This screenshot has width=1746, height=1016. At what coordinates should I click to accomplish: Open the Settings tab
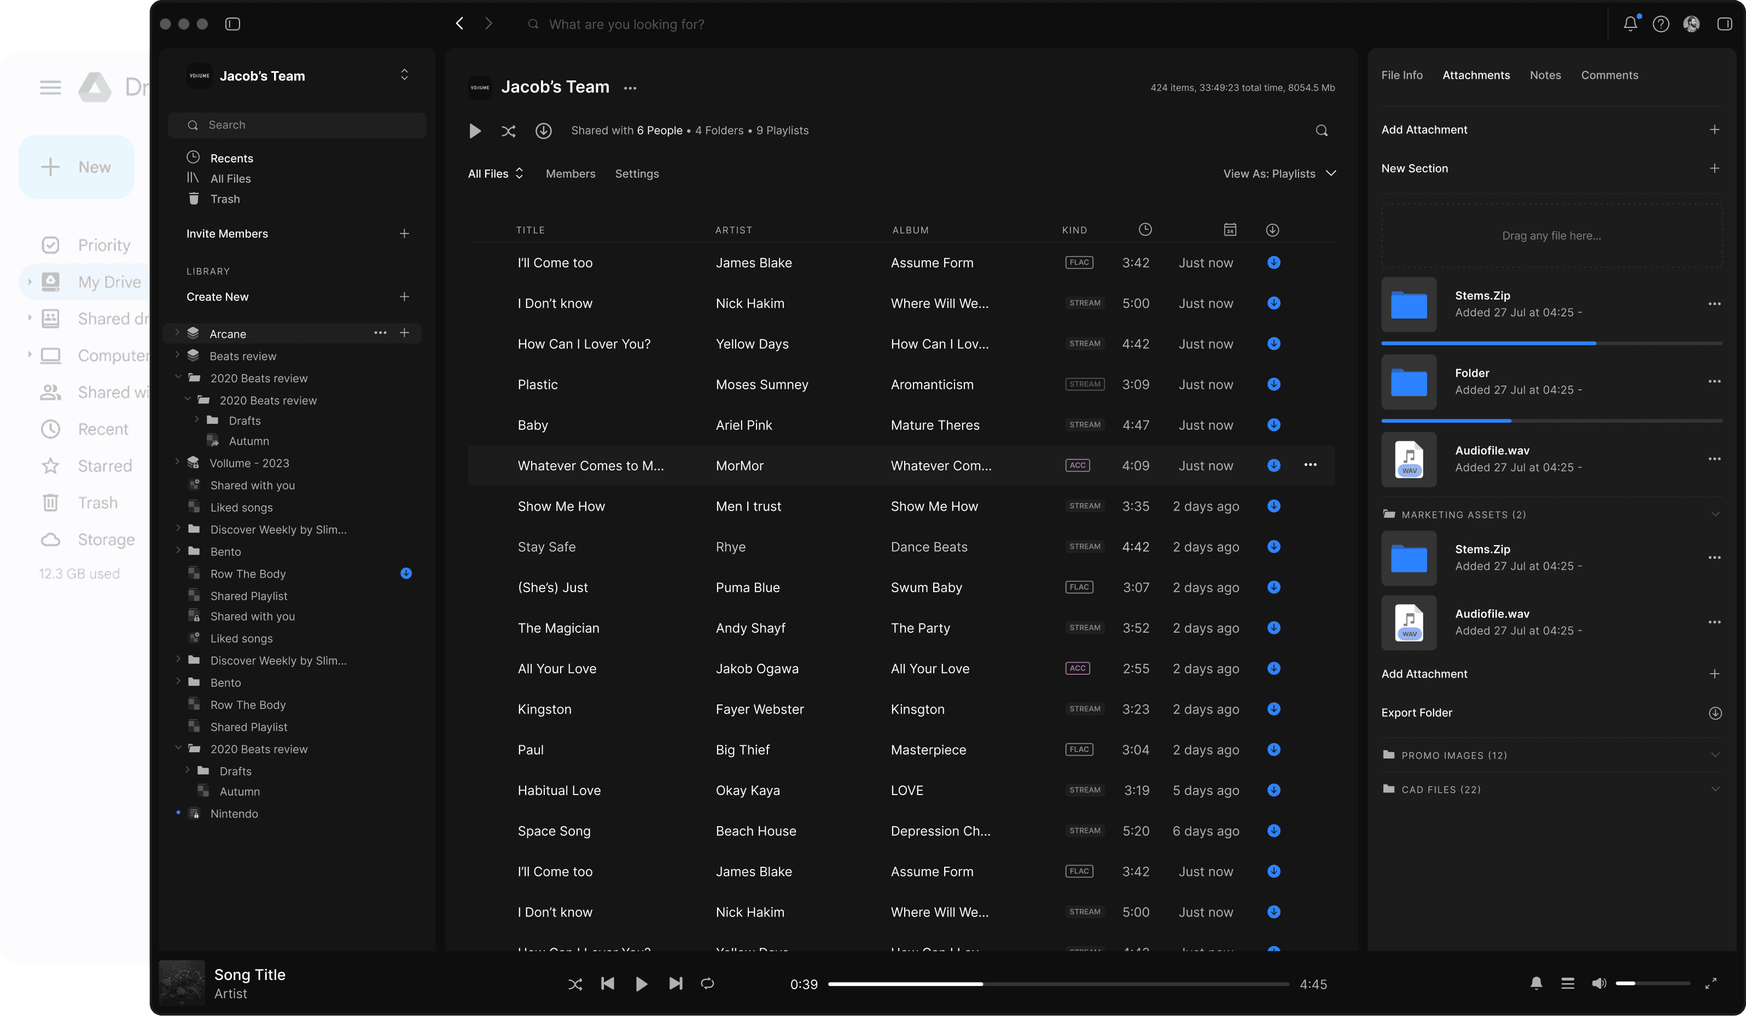[637, 174]
